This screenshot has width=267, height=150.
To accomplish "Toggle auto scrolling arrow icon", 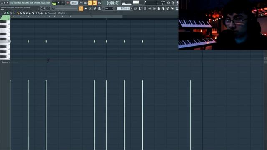I will (86, 8).
